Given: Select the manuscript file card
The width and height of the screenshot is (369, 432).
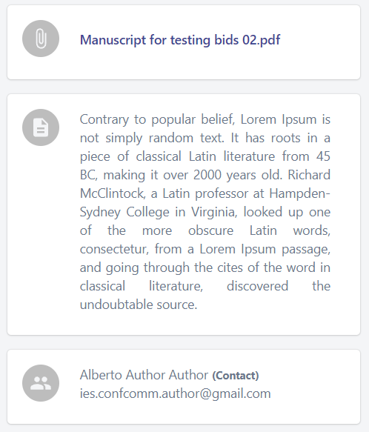Looking at the screenshot, I should [x=184, y=42].
